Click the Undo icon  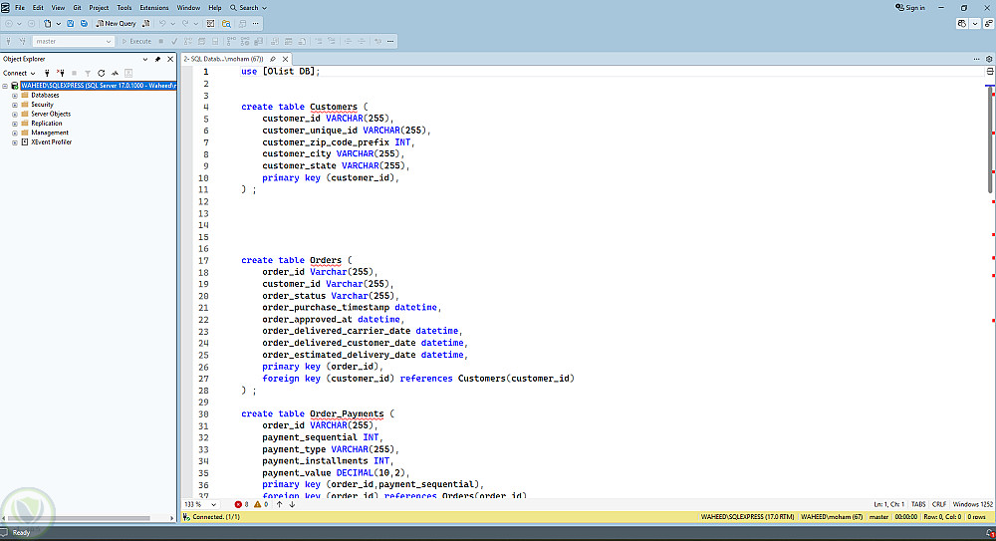(x=162, y=24)
